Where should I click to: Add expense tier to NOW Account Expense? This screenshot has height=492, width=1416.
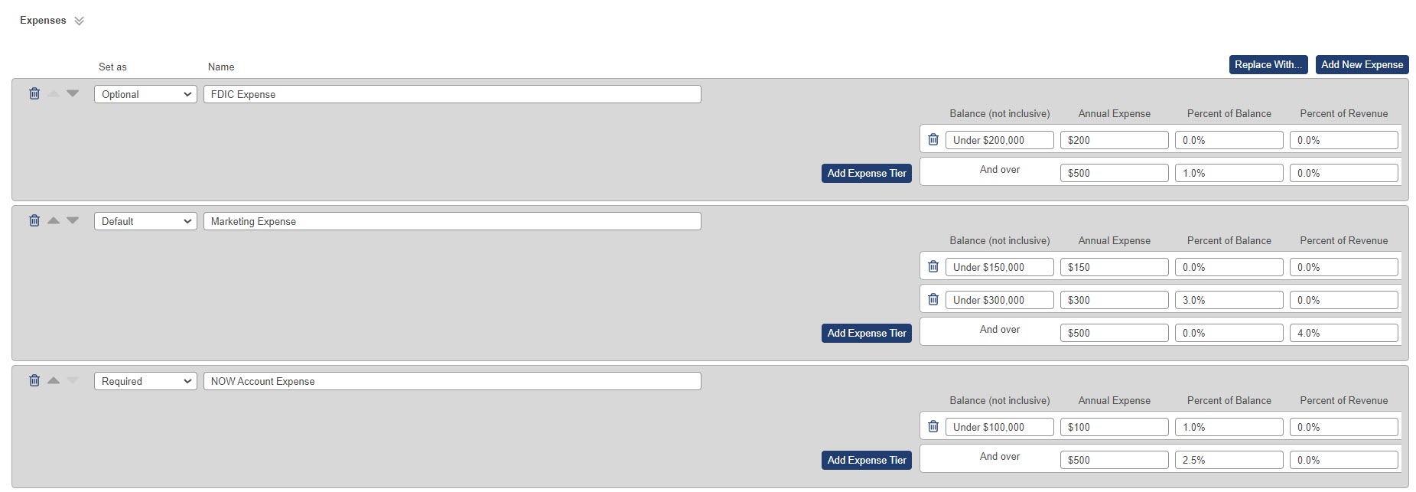[x=867, y=460]
